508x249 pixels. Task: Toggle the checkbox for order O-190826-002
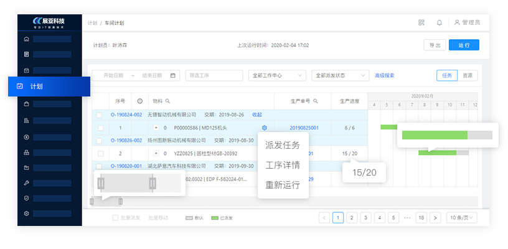click(x=99, y=141)
